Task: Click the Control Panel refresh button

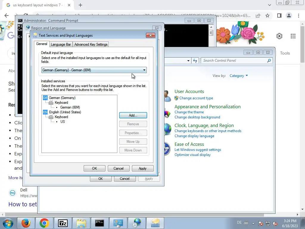Action: pyautogui.click(x=195, y=61)
